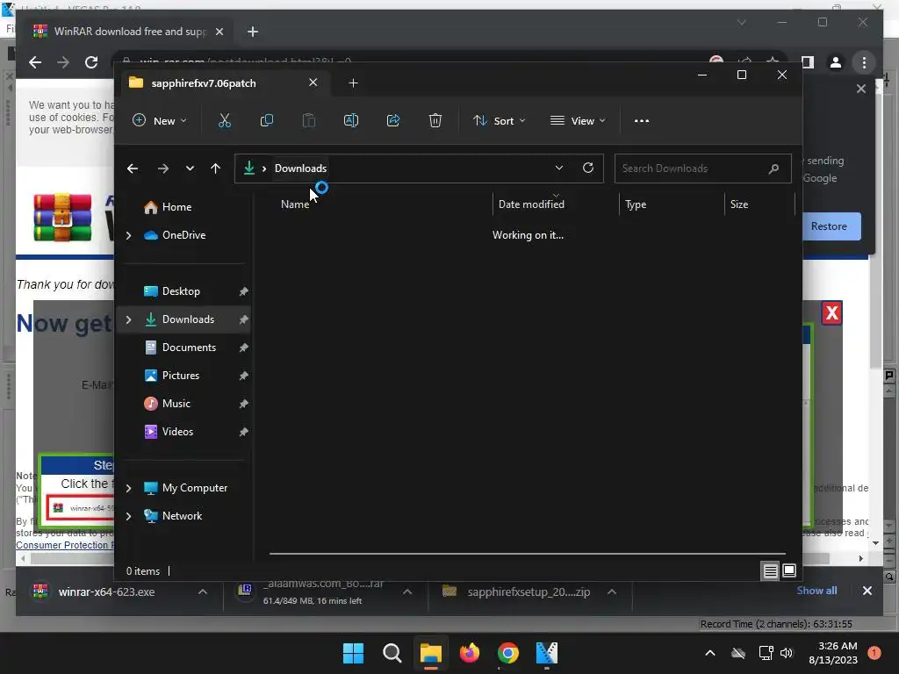Screen dimensions: 899x674
Task: Click the Downloads breadcrumb in address bar
Action: click(300, 168)
